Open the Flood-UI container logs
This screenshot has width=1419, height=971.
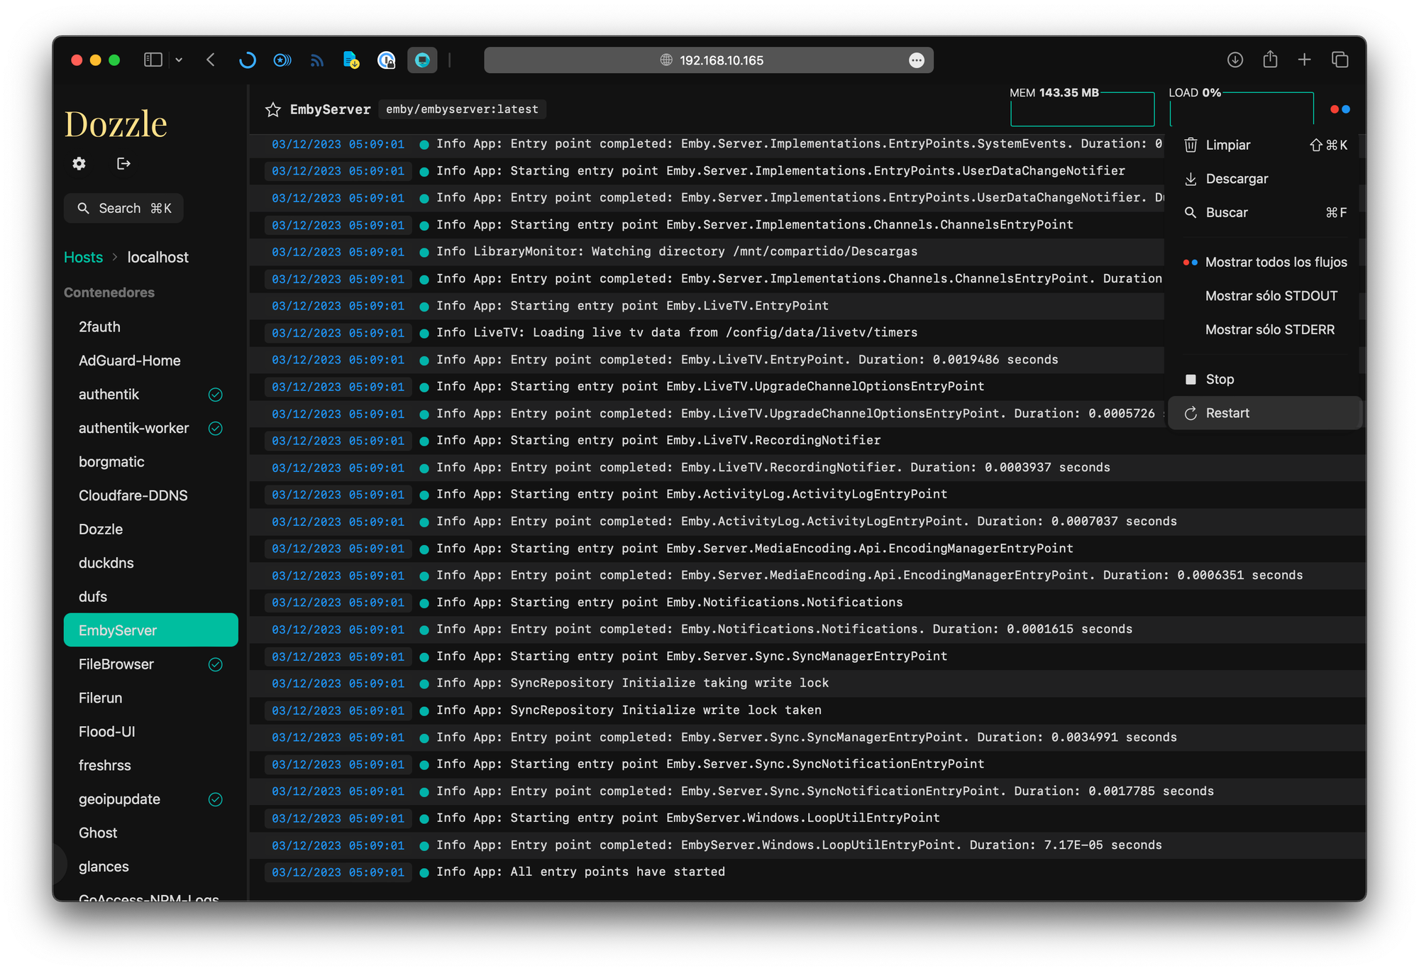point(150,732)
